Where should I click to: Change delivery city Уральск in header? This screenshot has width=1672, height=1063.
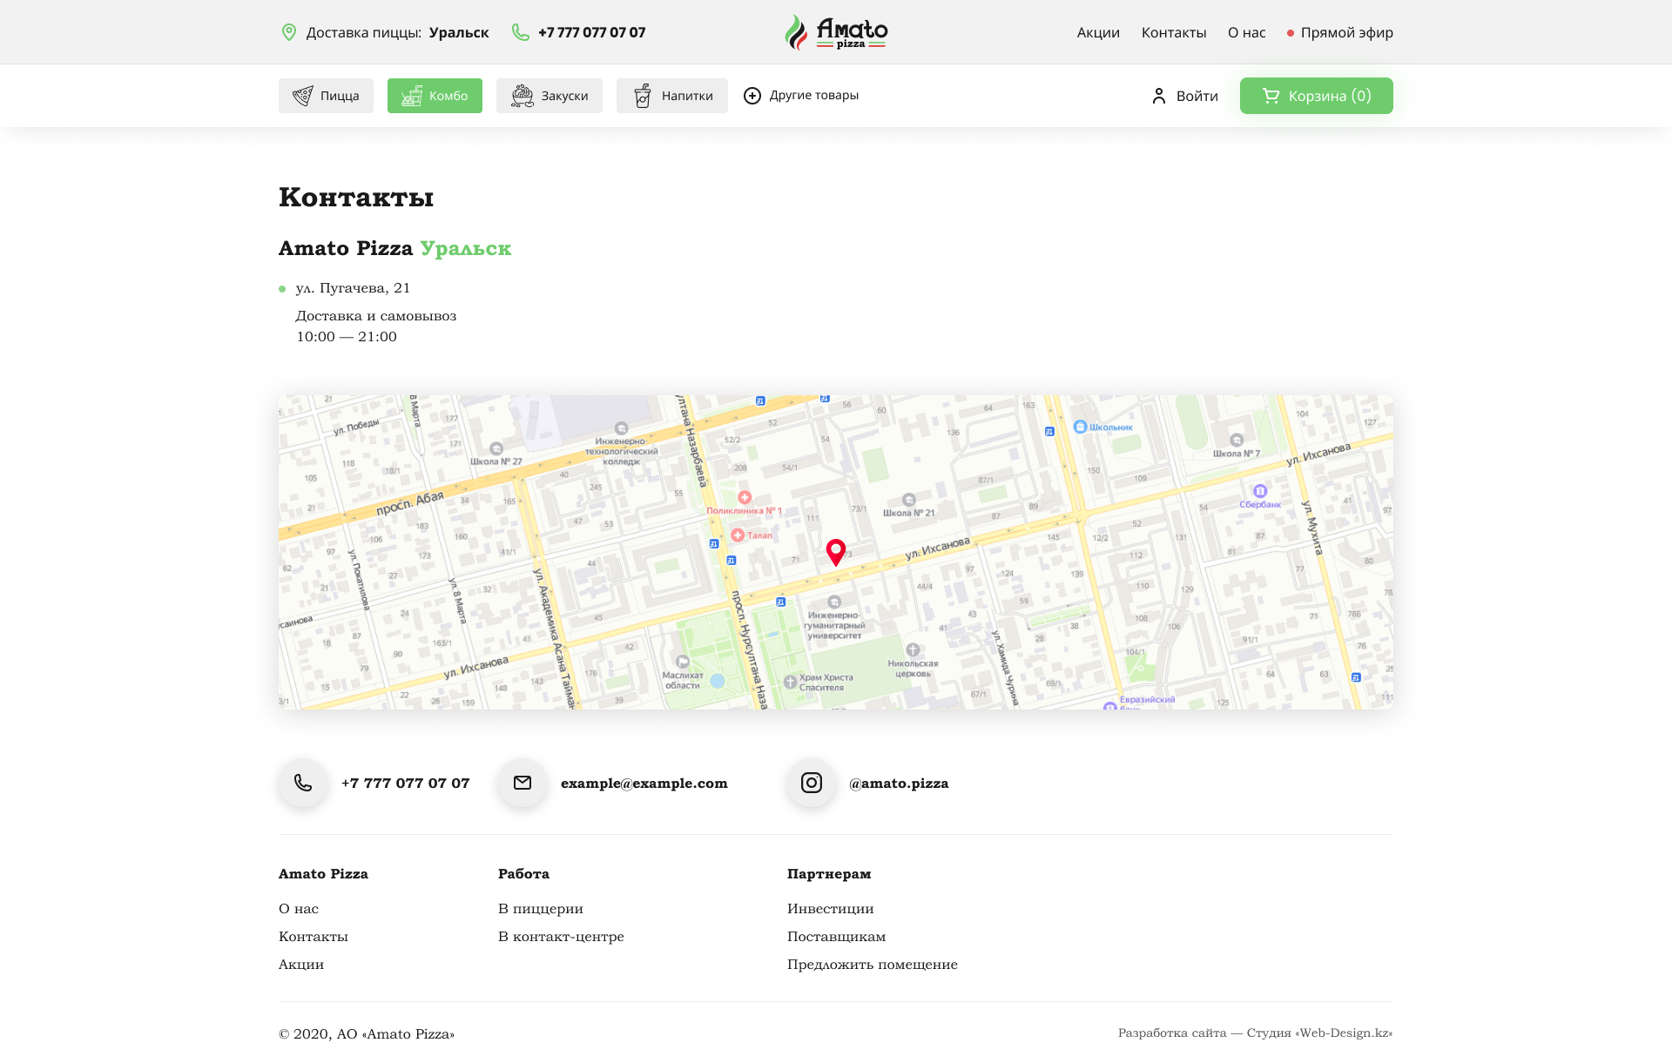click(459, 32)
